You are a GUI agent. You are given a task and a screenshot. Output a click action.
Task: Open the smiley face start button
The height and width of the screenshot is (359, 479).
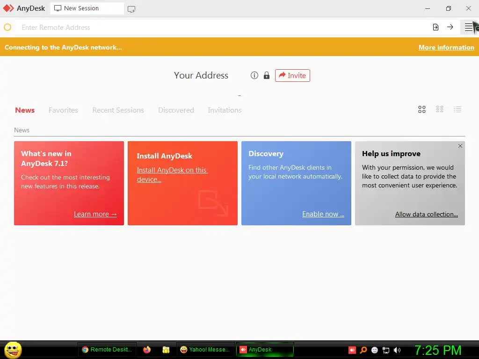pos(13,350)
